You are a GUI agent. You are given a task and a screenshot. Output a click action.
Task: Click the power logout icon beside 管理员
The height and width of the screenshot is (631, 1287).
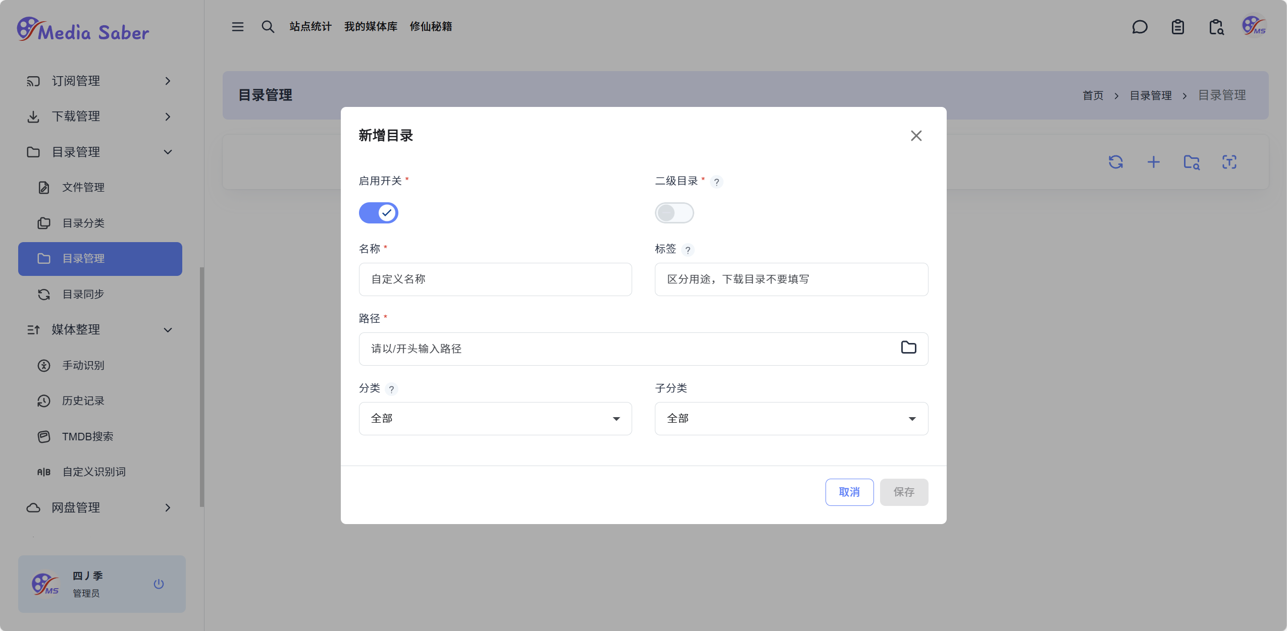[x=159, y=584]
